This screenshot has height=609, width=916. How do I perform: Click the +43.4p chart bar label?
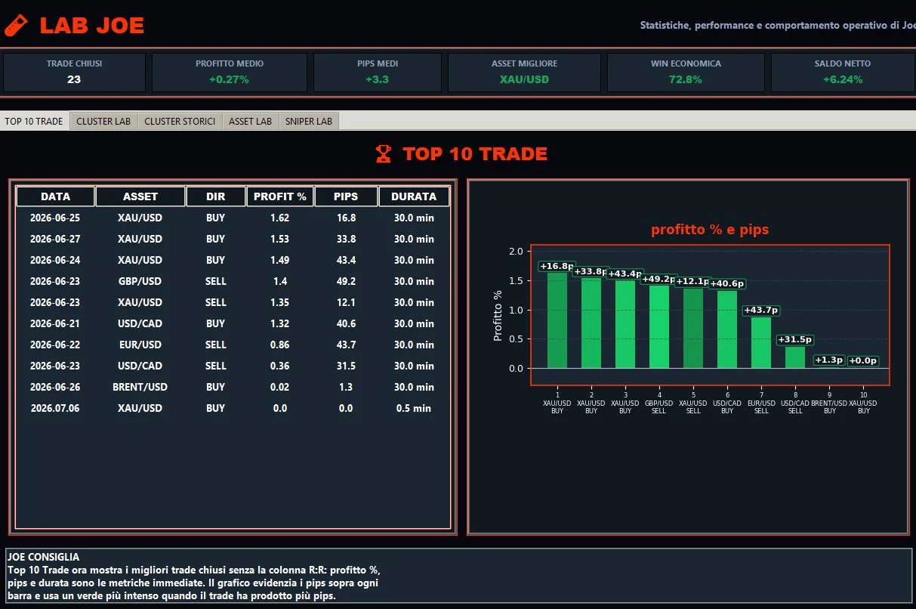(x=625, y=274)
